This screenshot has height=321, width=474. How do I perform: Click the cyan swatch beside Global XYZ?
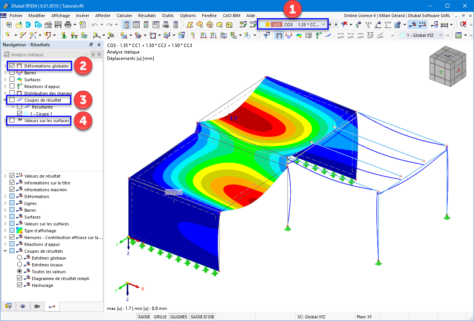(x=403, y=35)
